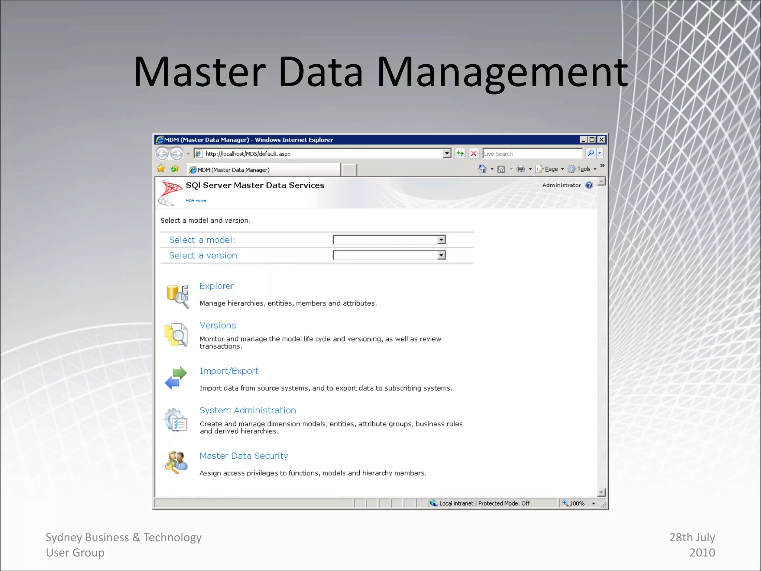Image resolution: width=761 pixels, height=571 pixels.
Task: Expand the feeds dropdown arrow
Action: 511,169
